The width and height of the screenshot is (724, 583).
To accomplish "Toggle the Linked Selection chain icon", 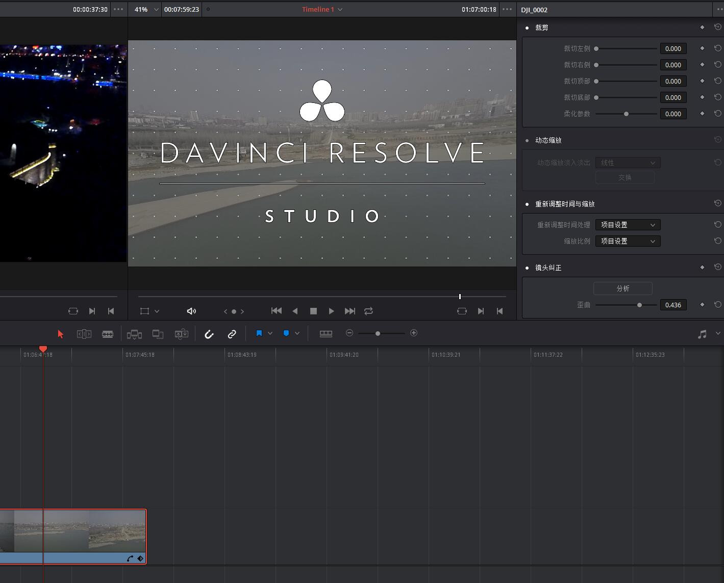I will [x=232, y=334].
